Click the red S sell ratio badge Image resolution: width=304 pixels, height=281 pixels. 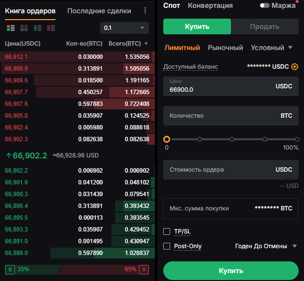[144, 269]
